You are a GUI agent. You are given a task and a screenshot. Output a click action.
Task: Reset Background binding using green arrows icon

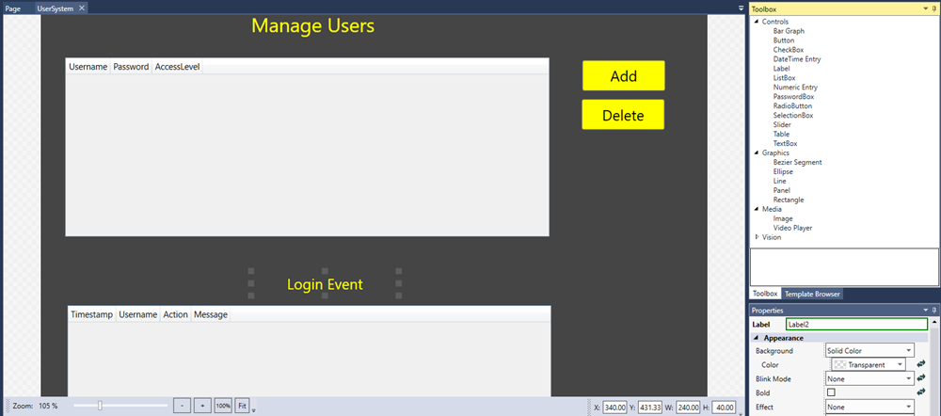(921, 351)
